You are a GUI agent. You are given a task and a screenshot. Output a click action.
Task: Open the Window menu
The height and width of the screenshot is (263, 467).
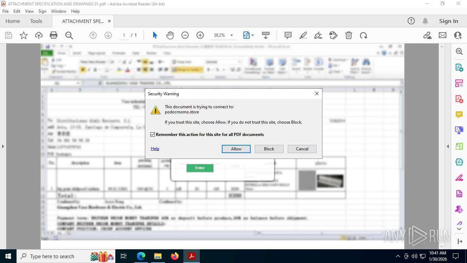click(x=59, y=11)
